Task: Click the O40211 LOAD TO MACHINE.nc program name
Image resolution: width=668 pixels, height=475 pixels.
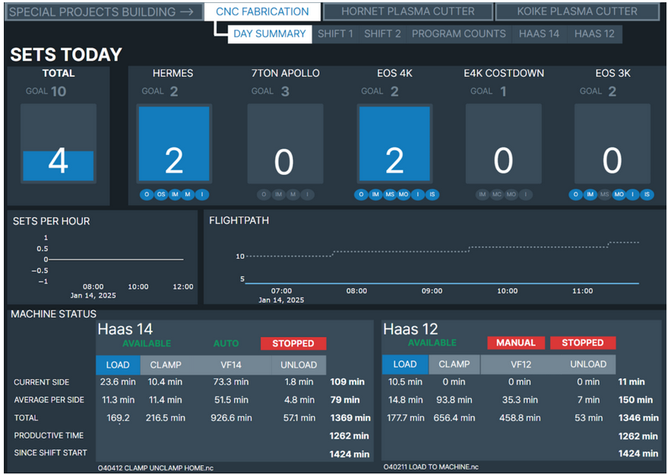Action: [x=431, y=467]
